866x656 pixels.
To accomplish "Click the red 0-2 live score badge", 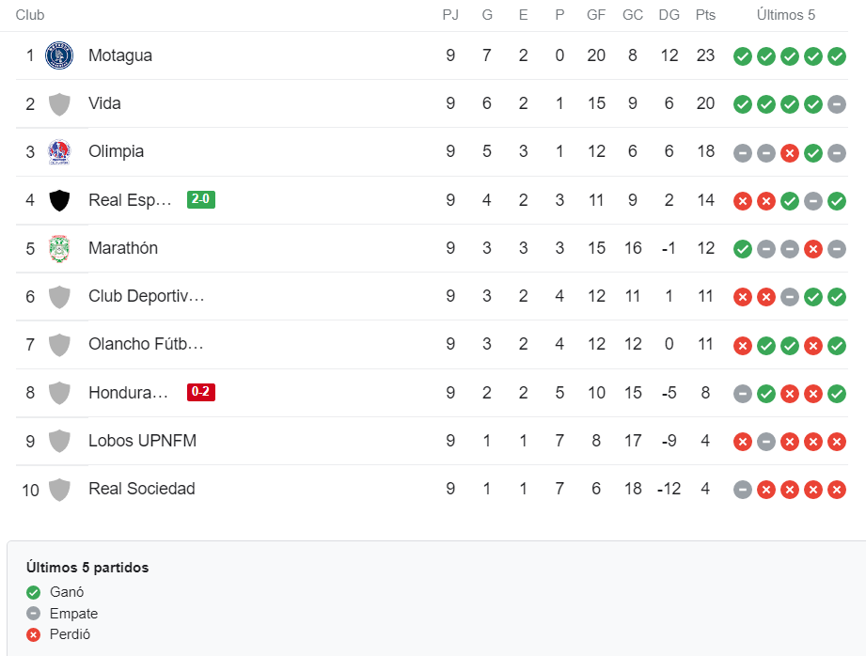I will (201, 392).
